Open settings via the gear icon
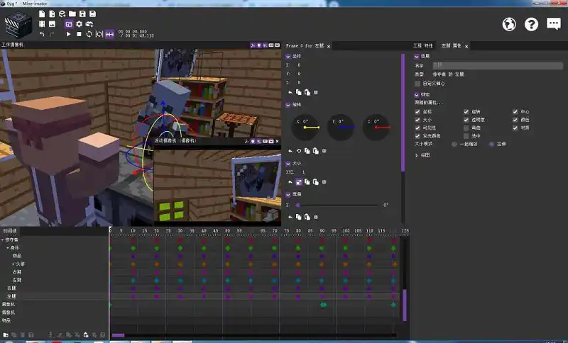Viewport: 568px width, 343px height. tap(79, 24)
